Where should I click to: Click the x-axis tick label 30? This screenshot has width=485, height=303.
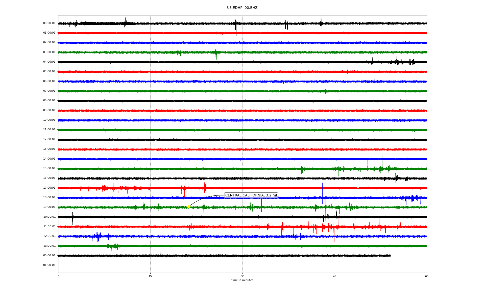(243, 276)
